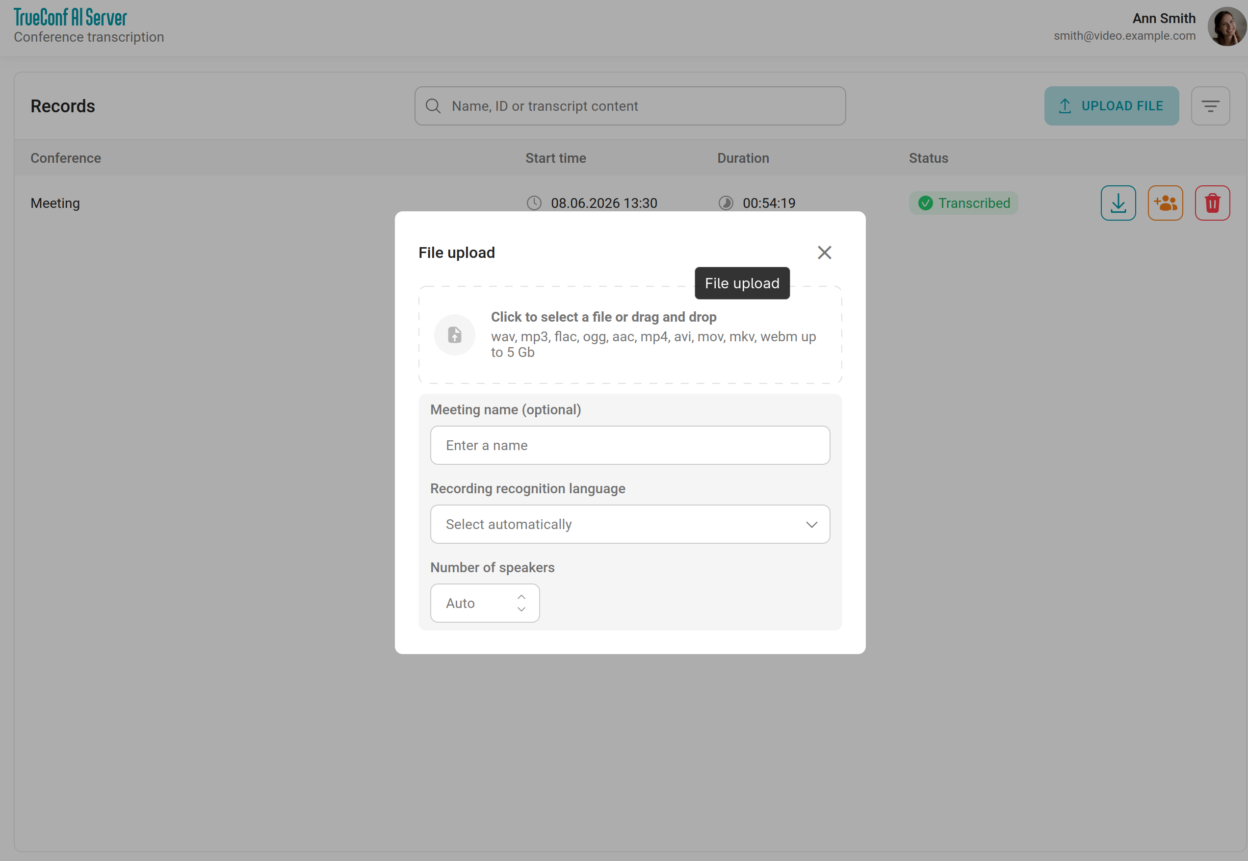1248x861 pixels.
Task: Increase the number of speakers
Action: point(521,597)
